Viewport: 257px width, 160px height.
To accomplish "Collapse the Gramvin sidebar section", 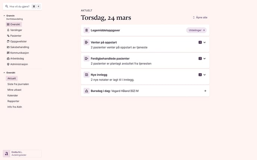I will coord(4,16).
